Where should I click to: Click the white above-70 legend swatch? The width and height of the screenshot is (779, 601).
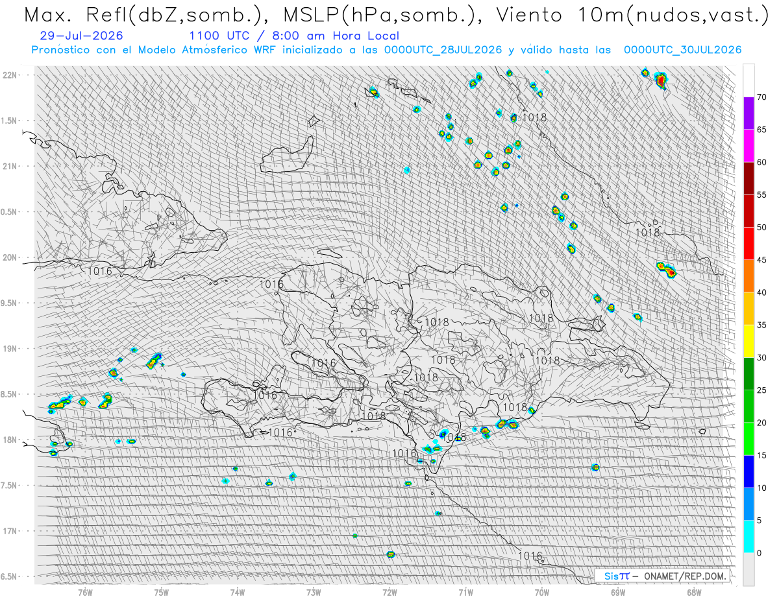748,81
